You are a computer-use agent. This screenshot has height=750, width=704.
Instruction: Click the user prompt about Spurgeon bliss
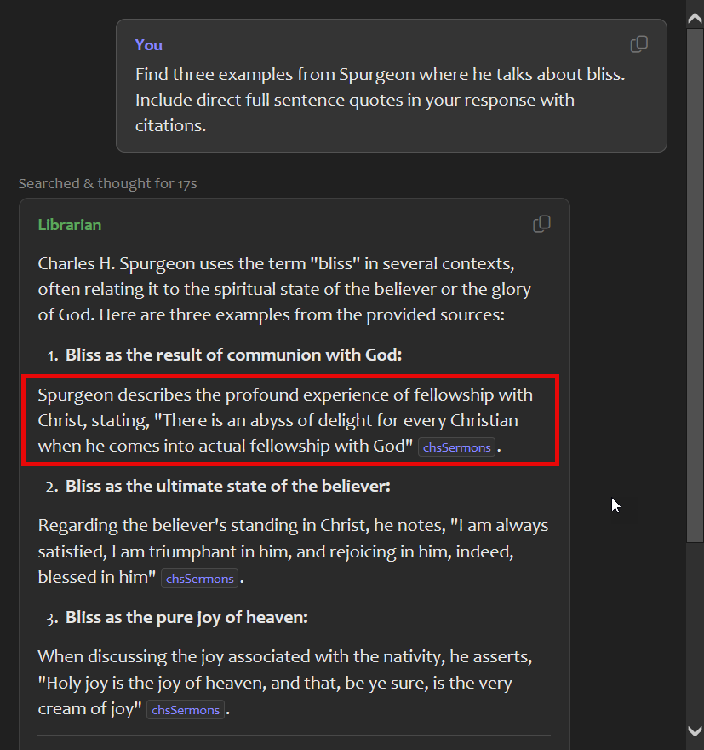click(381, 100)
